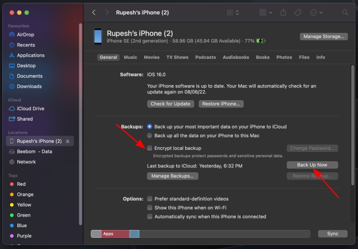Switch to the Photos tab
Viewport: 358px width, 249px height.
click(x=284, y=57)
